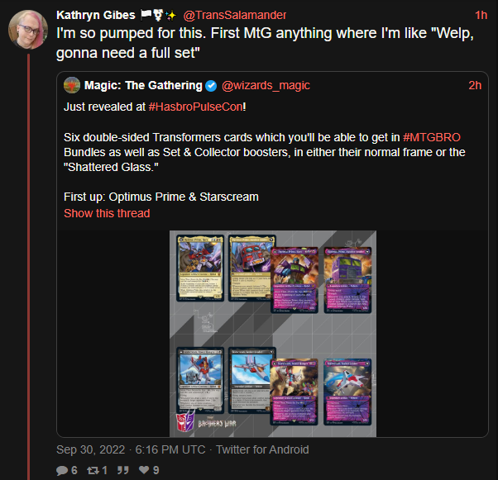Click the #MTGBRO hashtag

pyautogui.click(x=432, y=137)
